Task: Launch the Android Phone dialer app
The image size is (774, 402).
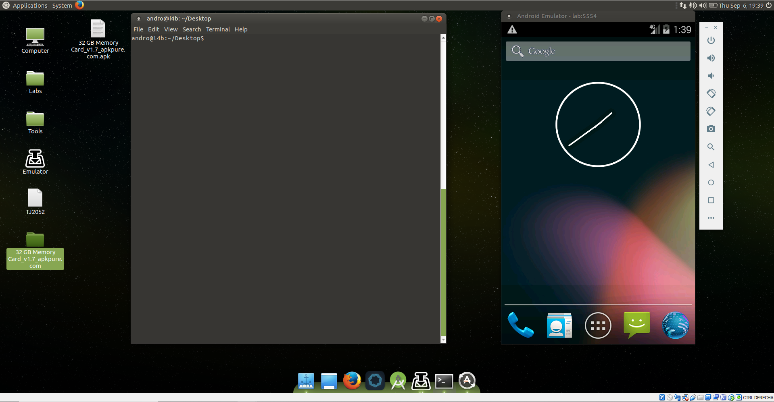Action: (x=520, y=325)
